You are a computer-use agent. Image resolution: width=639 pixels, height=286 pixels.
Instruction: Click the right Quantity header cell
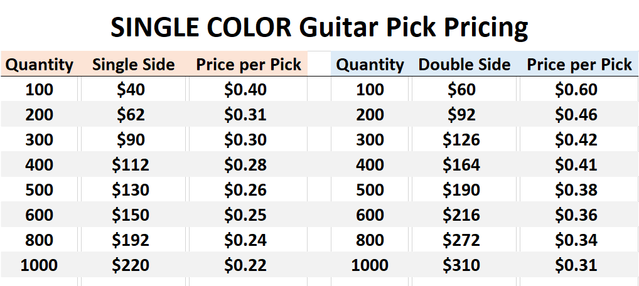tap(370, 65)
